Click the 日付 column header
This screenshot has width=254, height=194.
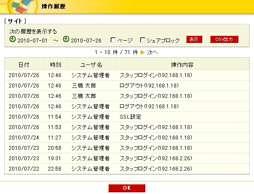(24, 65)
